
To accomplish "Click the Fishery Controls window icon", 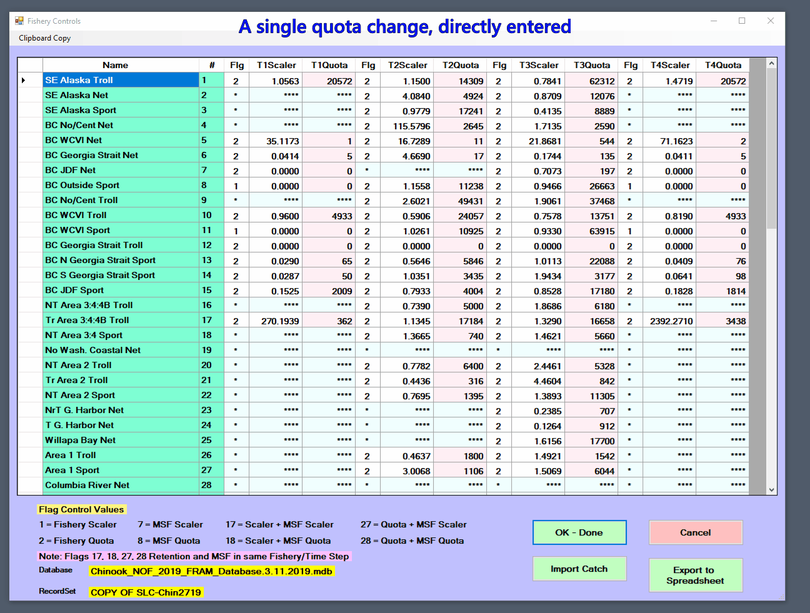I will point(19,21).
